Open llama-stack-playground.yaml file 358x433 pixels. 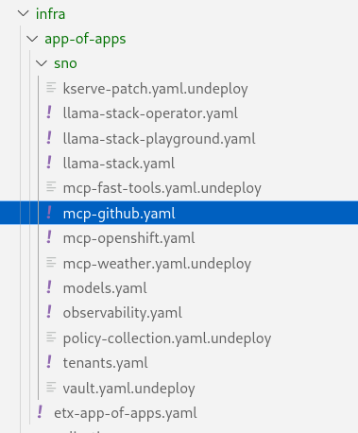[x=159, y=139]
